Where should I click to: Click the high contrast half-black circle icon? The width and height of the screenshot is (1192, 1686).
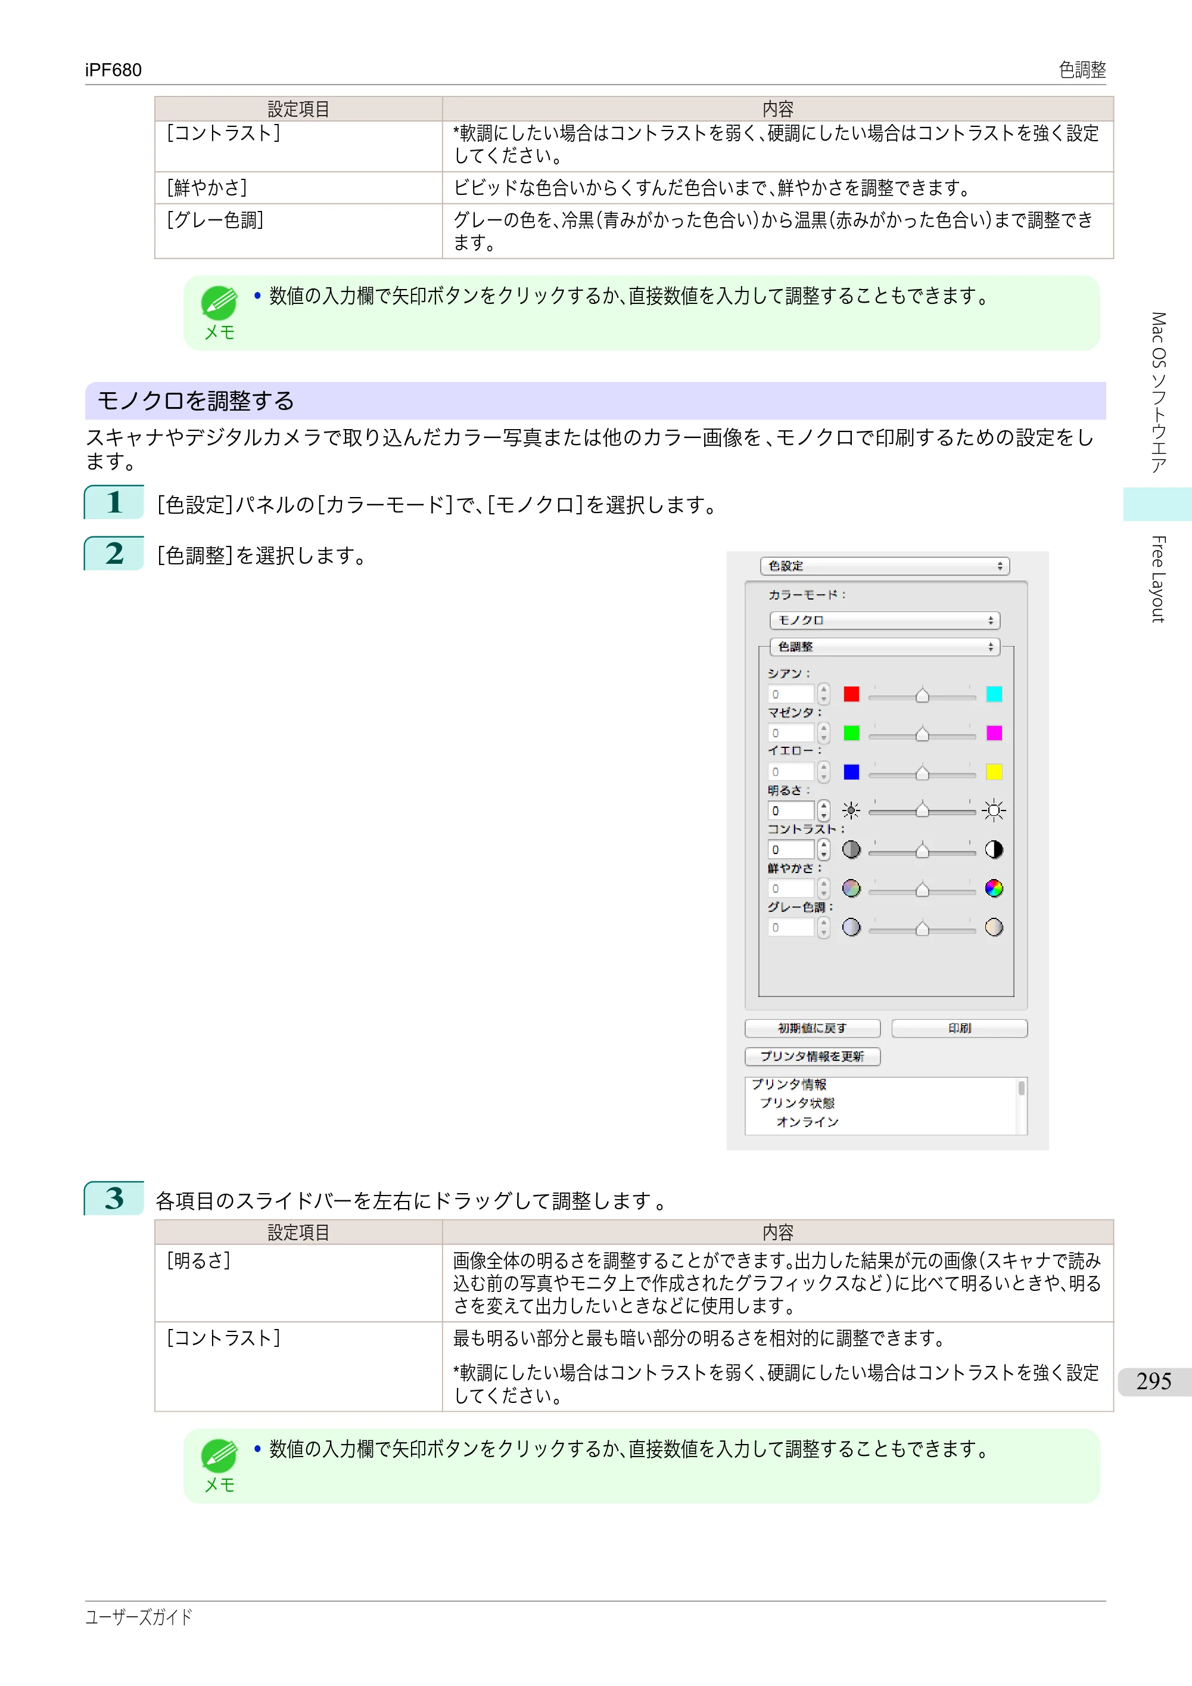coord(994,850)
